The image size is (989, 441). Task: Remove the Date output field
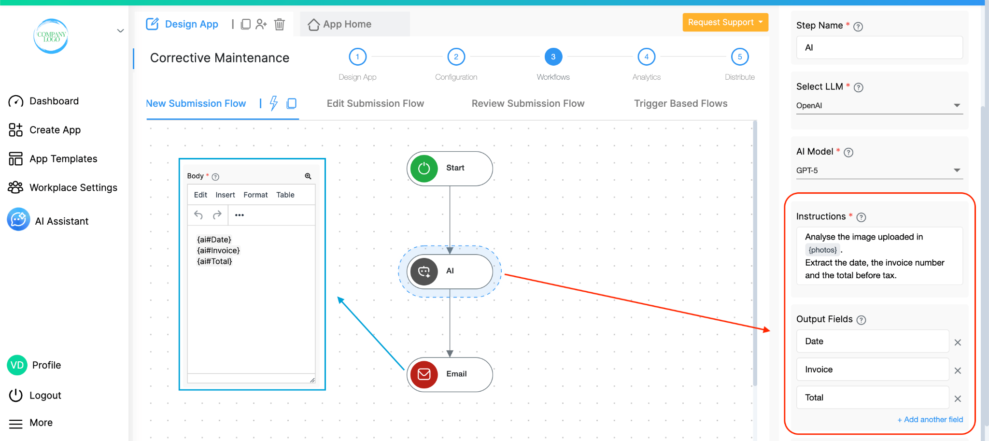coord(958,342)
